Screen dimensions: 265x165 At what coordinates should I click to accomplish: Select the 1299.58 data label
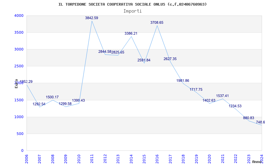[x=65, y=104]
